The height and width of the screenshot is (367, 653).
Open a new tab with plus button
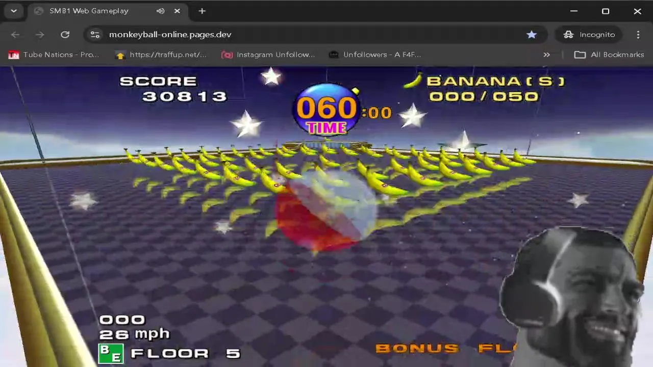coord(202,11)
